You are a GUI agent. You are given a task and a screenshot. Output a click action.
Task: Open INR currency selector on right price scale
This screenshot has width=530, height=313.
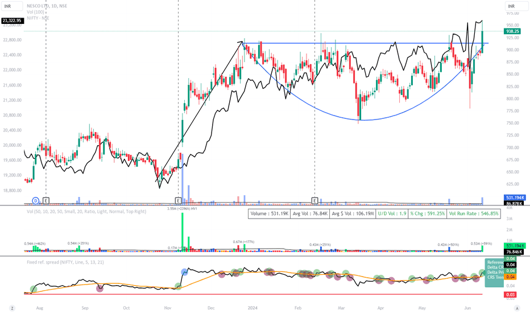pos(516,6)
